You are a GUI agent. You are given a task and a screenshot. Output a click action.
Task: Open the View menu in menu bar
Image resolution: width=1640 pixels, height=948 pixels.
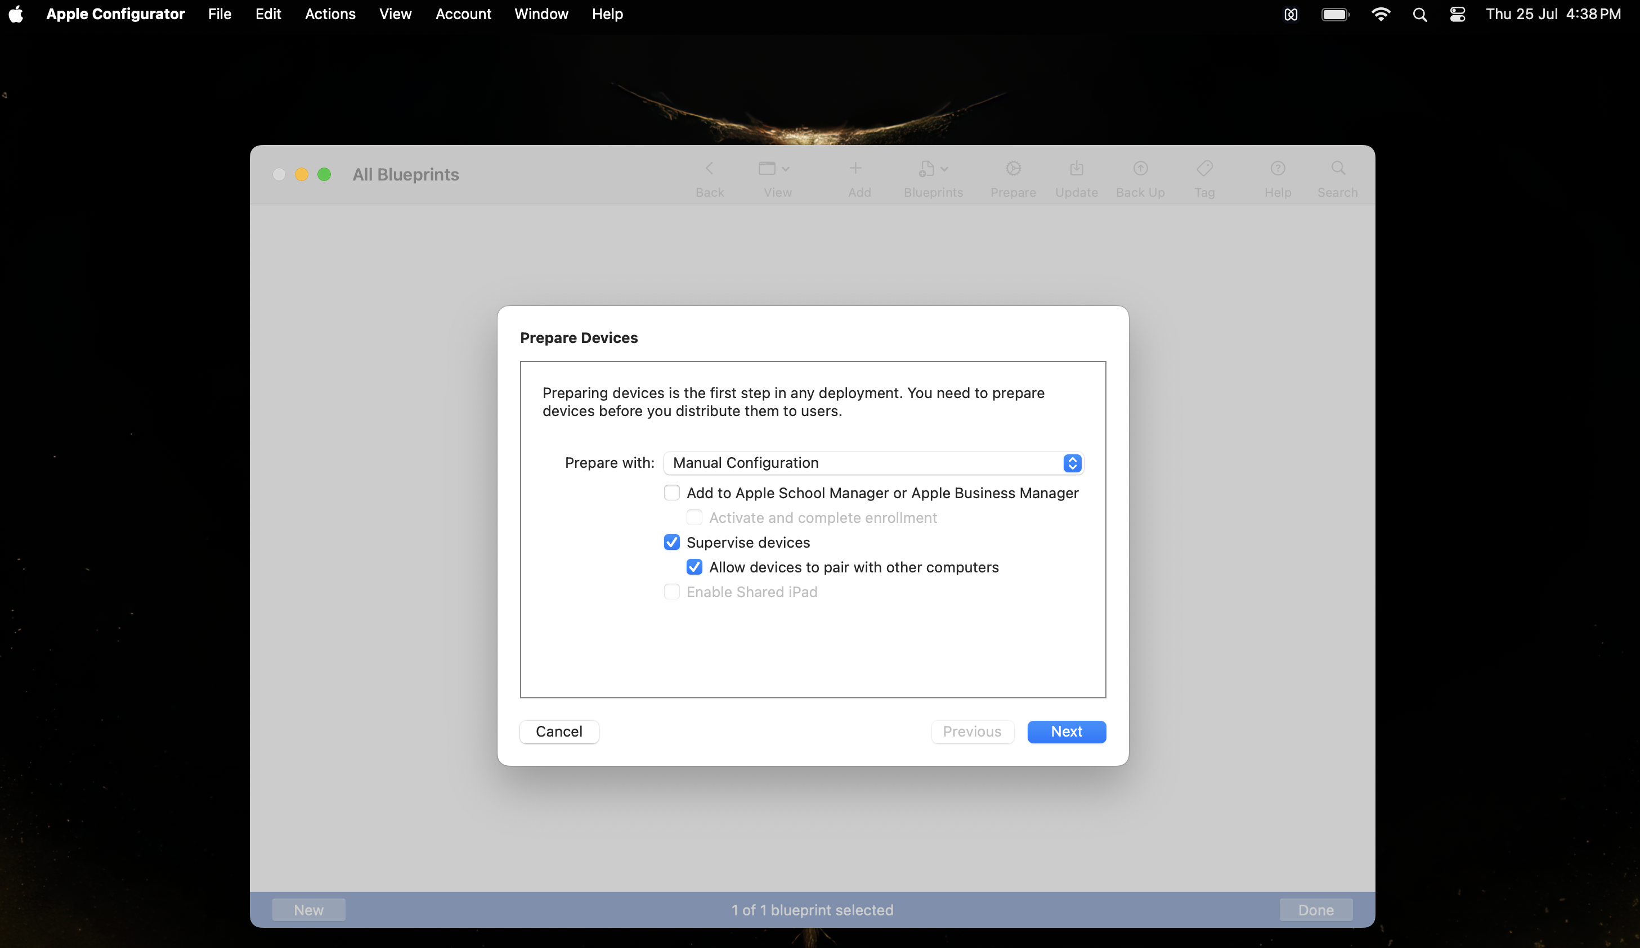point(395,14)
